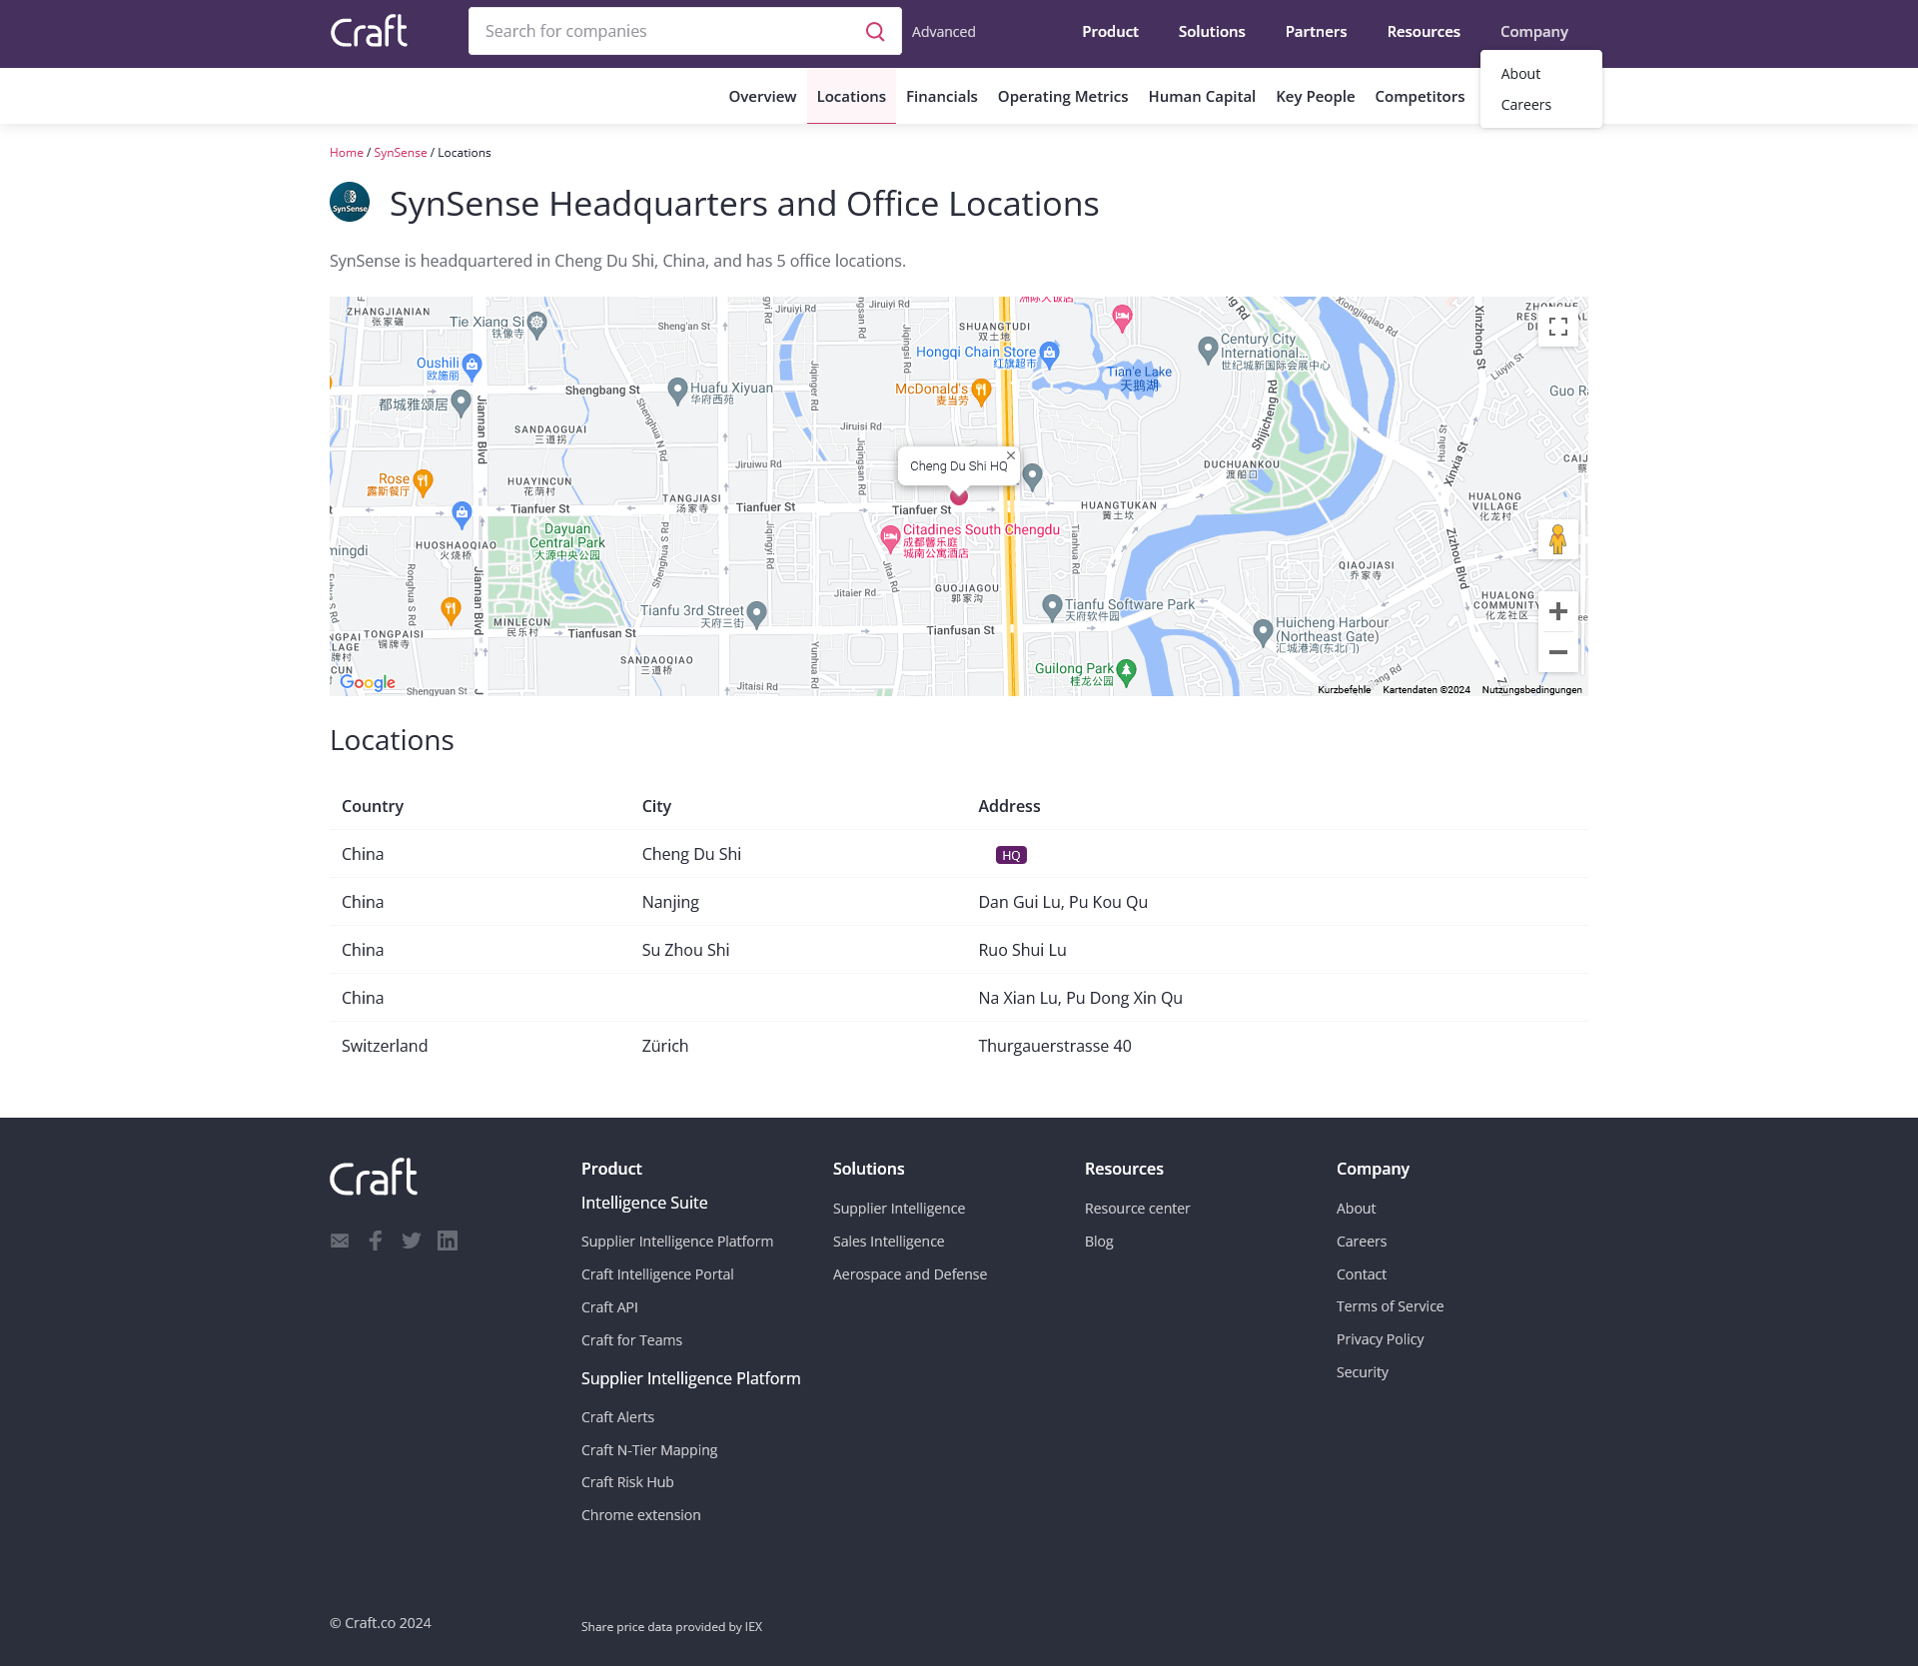Select the Thurgauerstrasse 40 address cell

point(1055,1046)
